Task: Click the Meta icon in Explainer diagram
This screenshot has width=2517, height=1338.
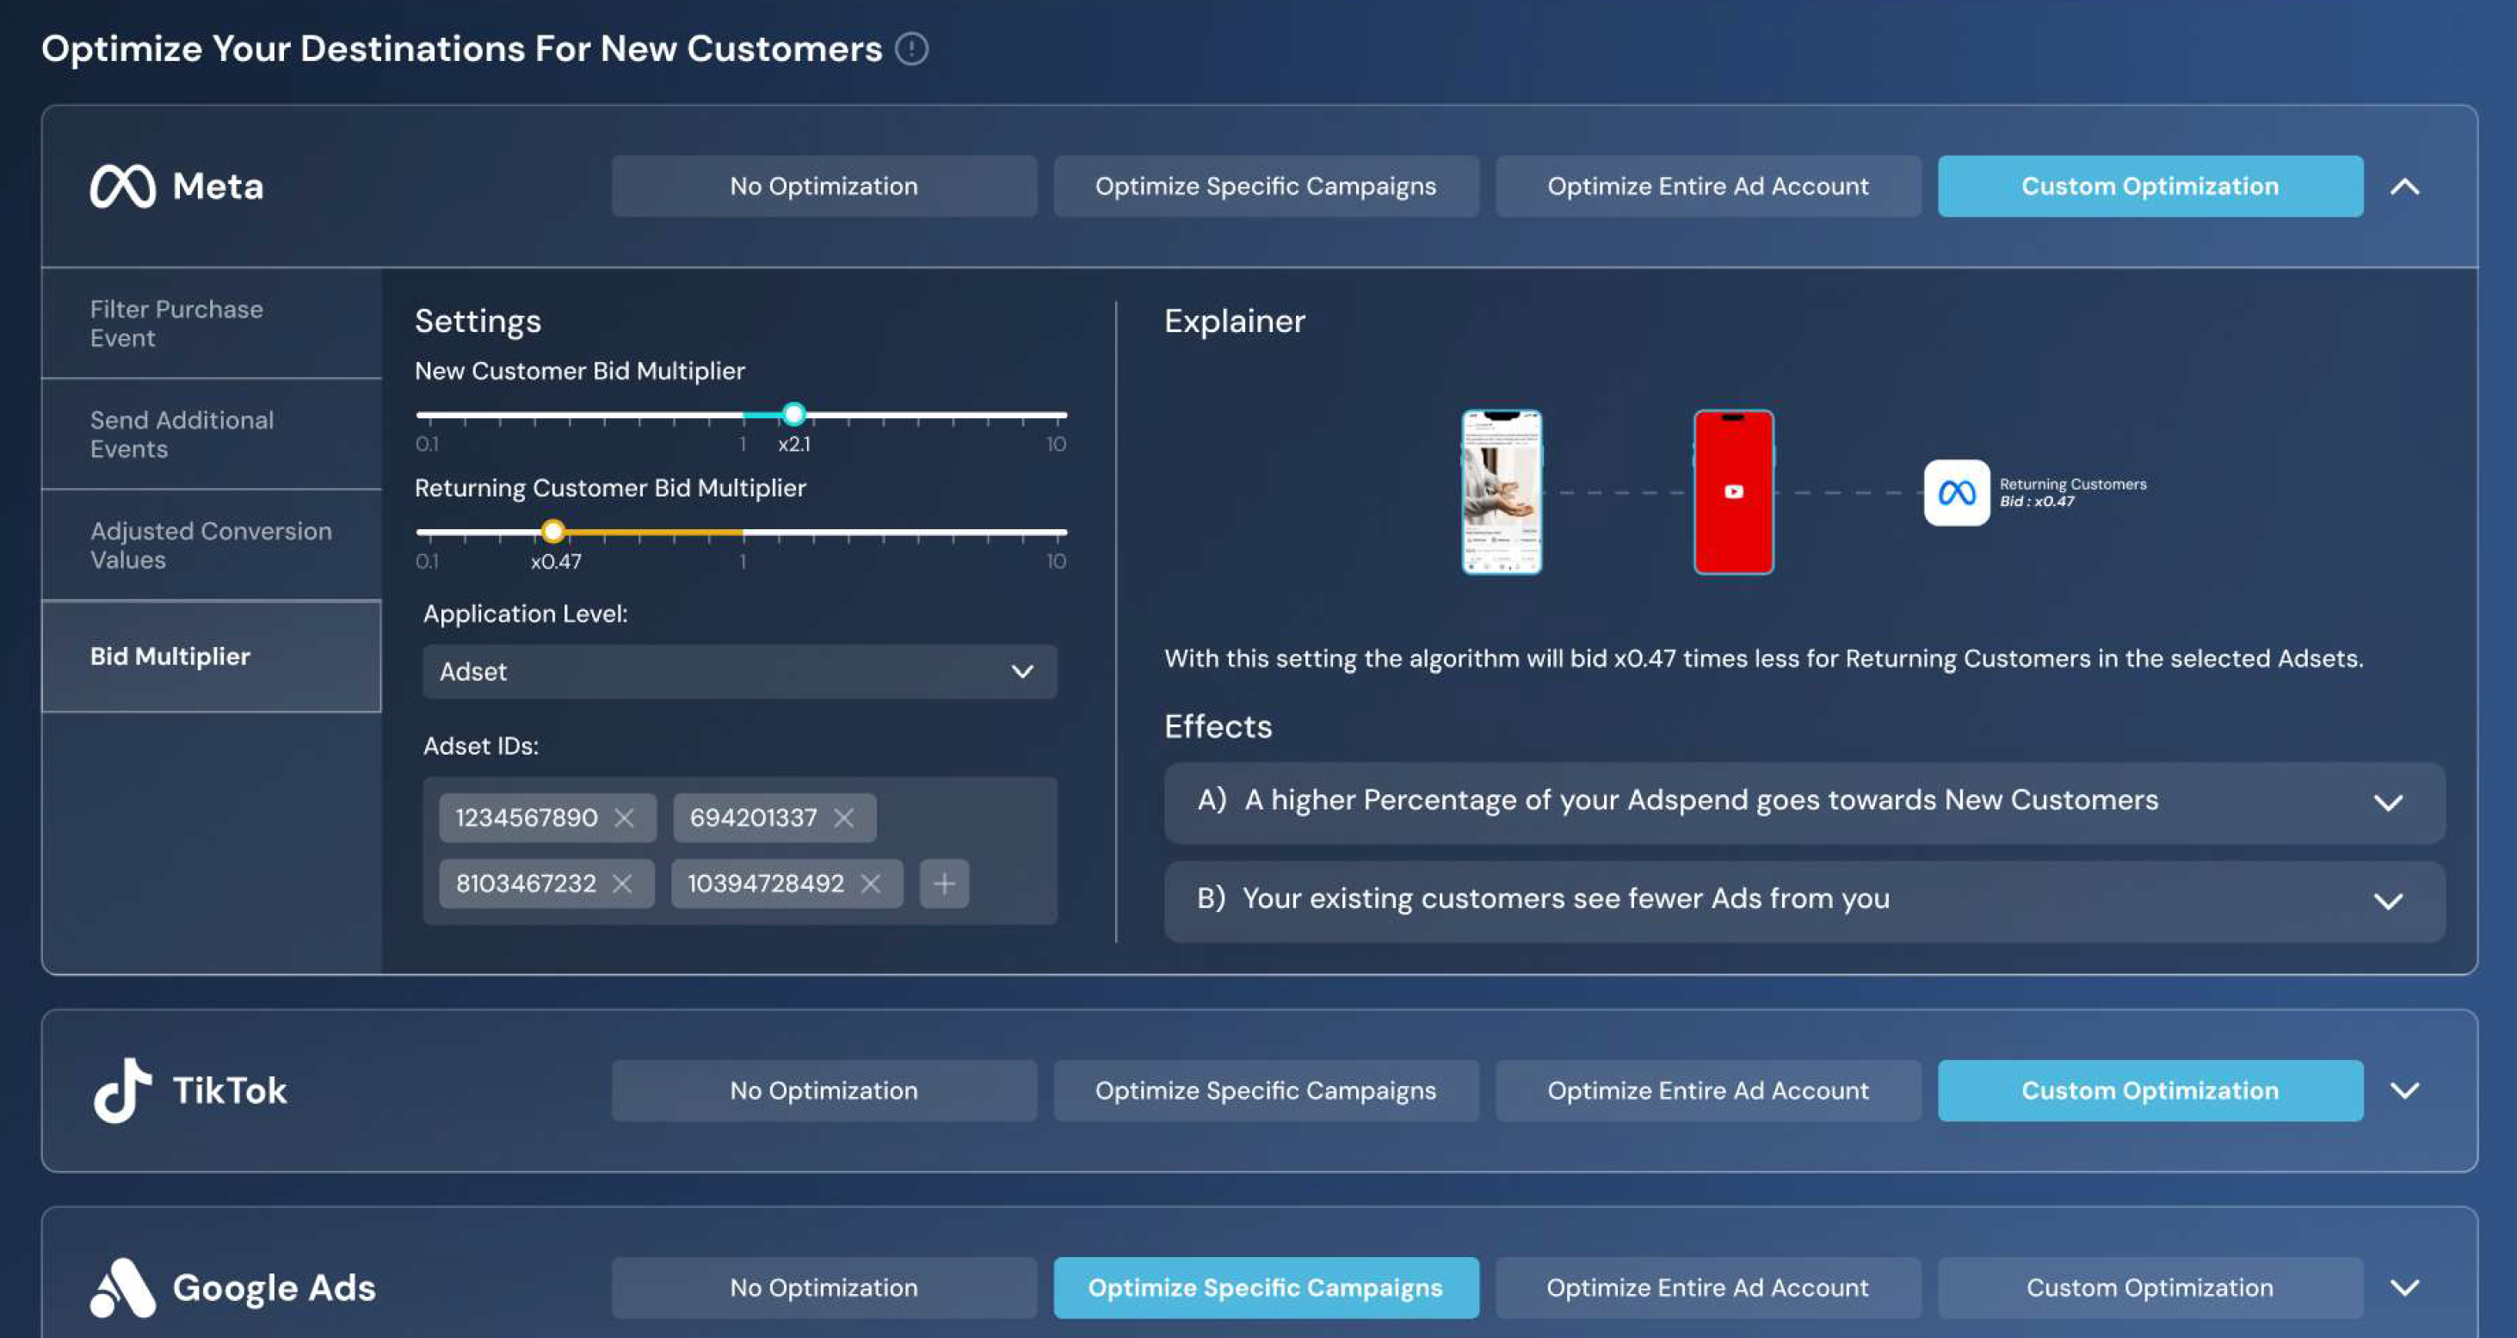Action: point(1956,492)
